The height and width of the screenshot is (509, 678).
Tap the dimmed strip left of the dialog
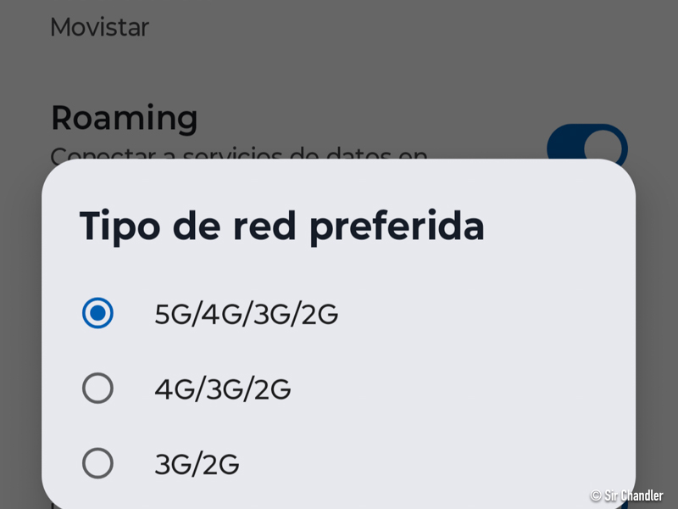(x=20, y=339)
